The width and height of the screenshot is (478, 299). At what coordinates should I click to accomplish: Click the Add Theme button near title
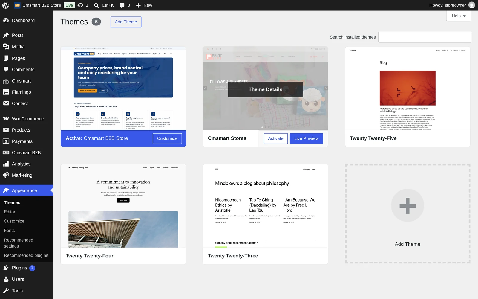click(x=126, y=22)
